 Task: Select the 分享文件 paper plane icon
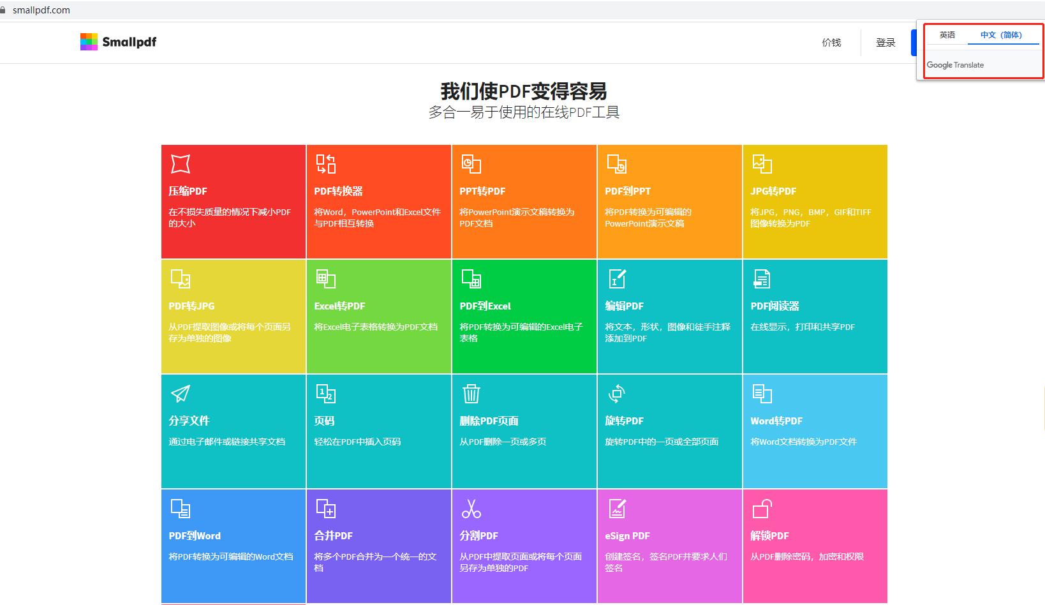[x=181, y=394]
